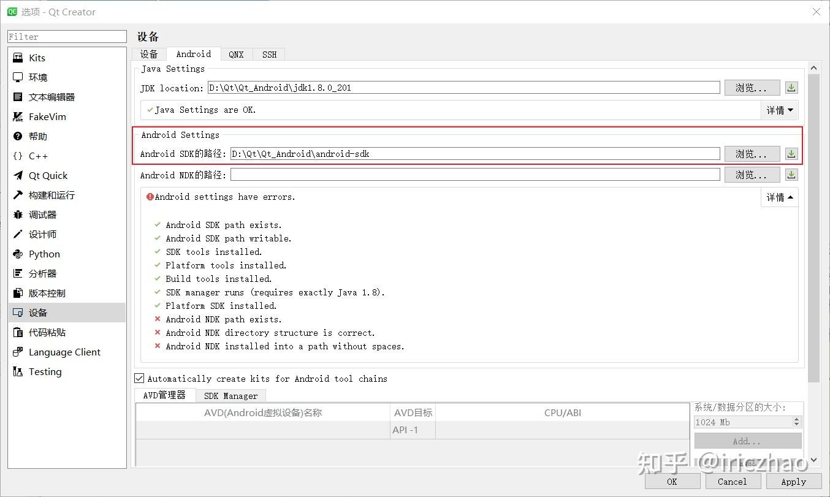Select the Android tab

[194, 54]
